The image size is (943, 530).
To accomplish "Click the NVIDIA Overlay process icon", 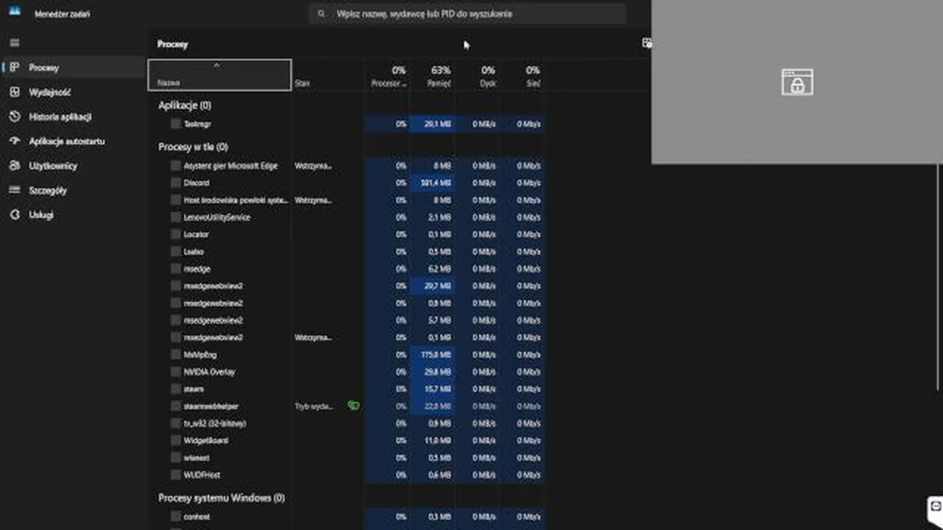I will coord(175,372).
